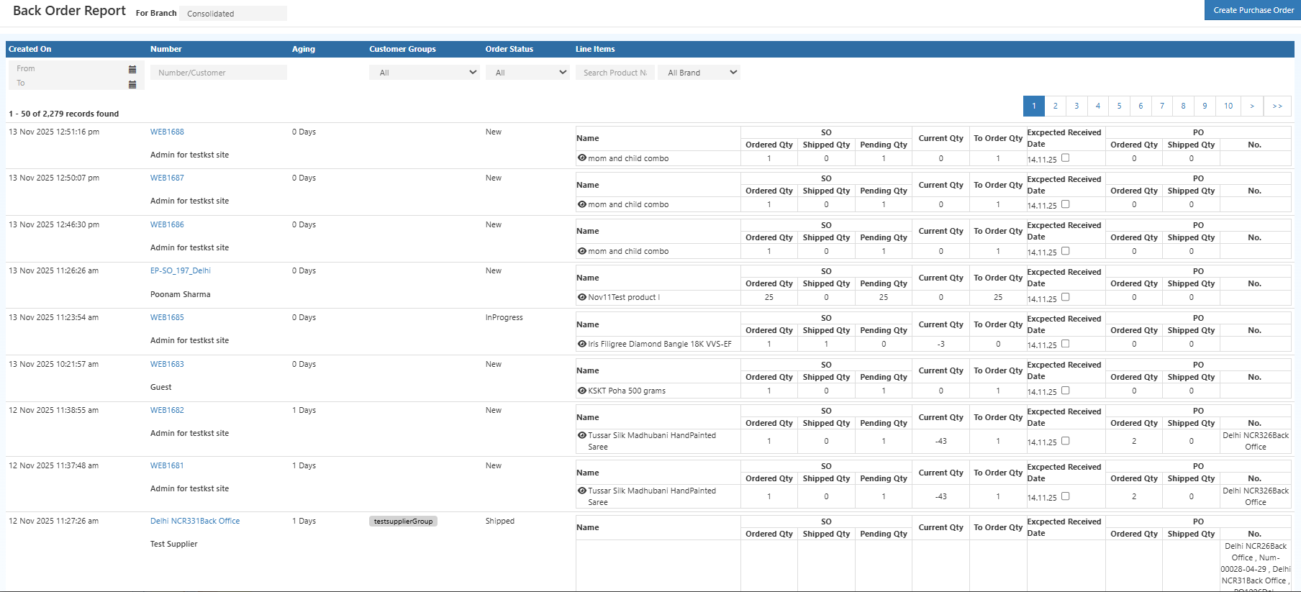View product details for WEB1688 combo item
Image resolution: width=1301 pixels, height=592 pixels.
pyautogui.click(x=582, y=158)
